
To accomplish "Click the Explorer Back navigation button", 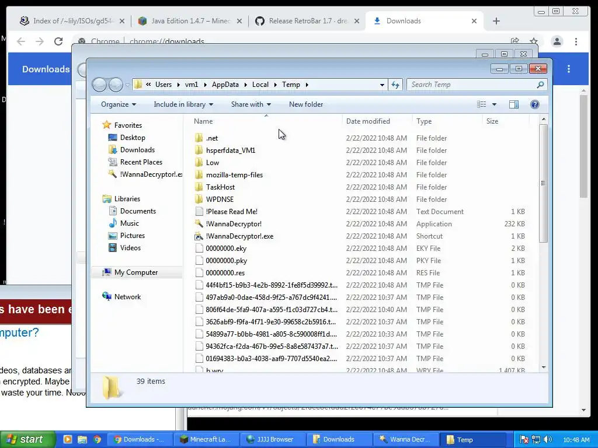I will coord(99,85).
